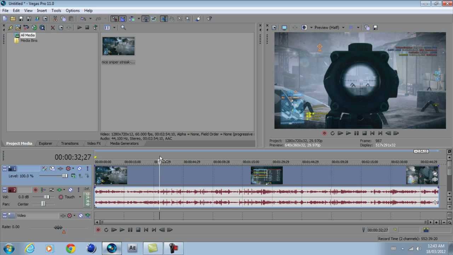Click the Save project floppy icon
The height and width of the screenshot is (255, 453).
[21, 19]
